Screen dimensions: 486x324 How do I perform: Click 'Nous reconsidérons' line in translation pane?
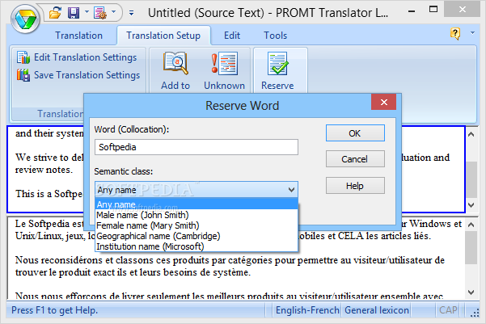tap(230, 260)
